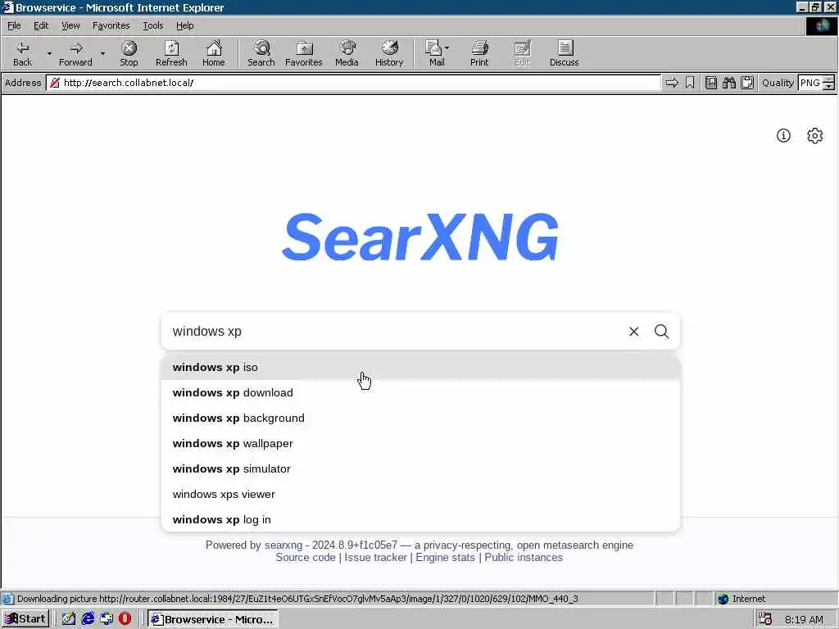This screenshot has height=629, width=839.
Task: Click the system tray icon near clock
Action: pyautogui.click(x=765, y=619)
